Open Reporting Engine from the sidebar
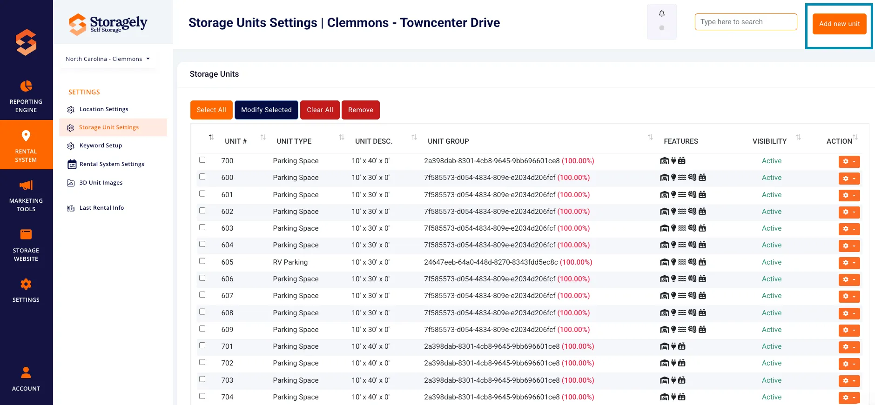 pos(26,96)
